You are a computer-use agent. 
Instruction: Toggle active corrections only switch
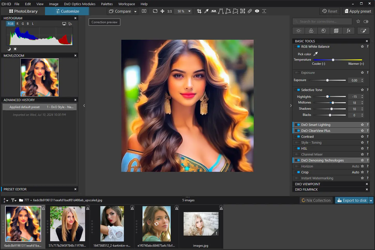[x=366, y=21]
